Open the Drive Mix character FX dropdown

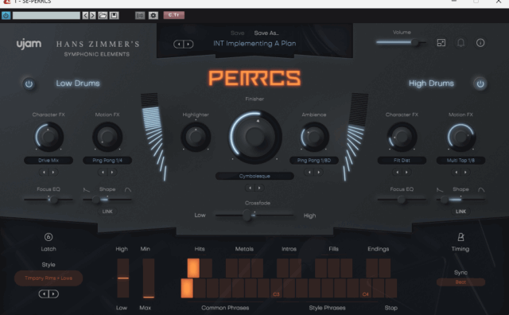(49, 160)
